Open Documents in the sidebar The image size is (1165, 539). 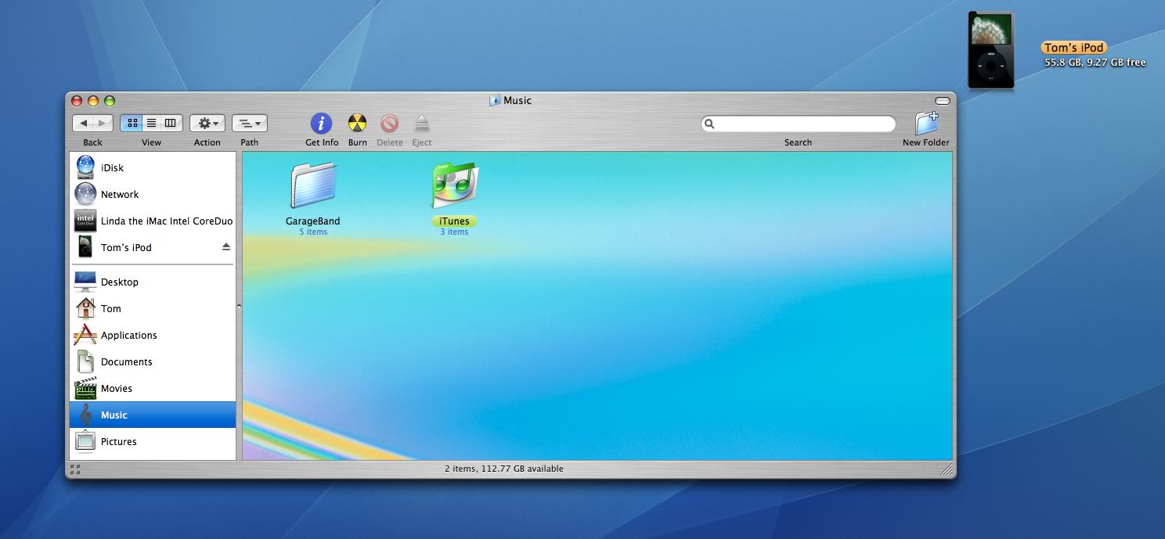pos(153,361)
